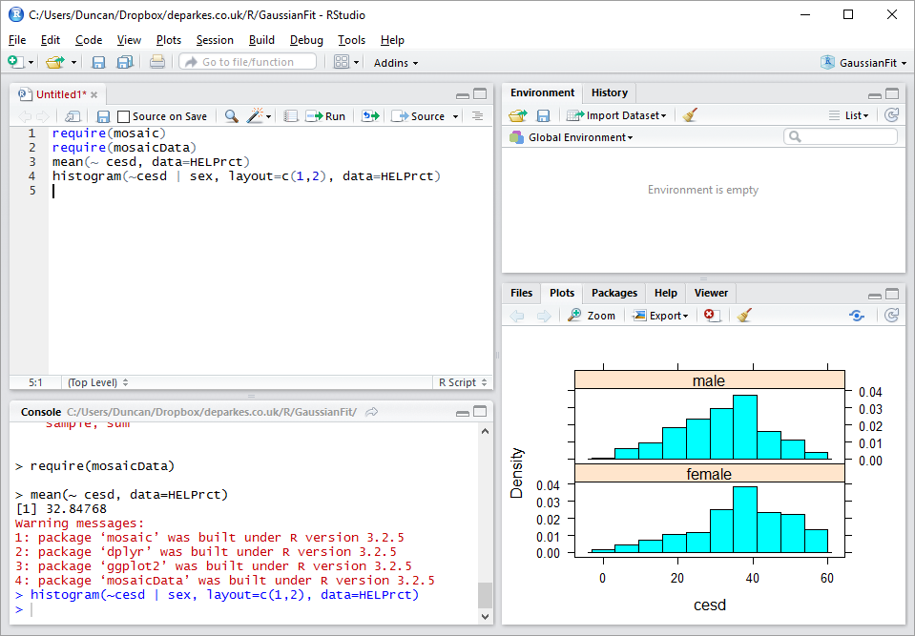The height and width of the screenshot is (636, 915).
Task: Open the Import Dataset dropdown
Action: (615, 114)
